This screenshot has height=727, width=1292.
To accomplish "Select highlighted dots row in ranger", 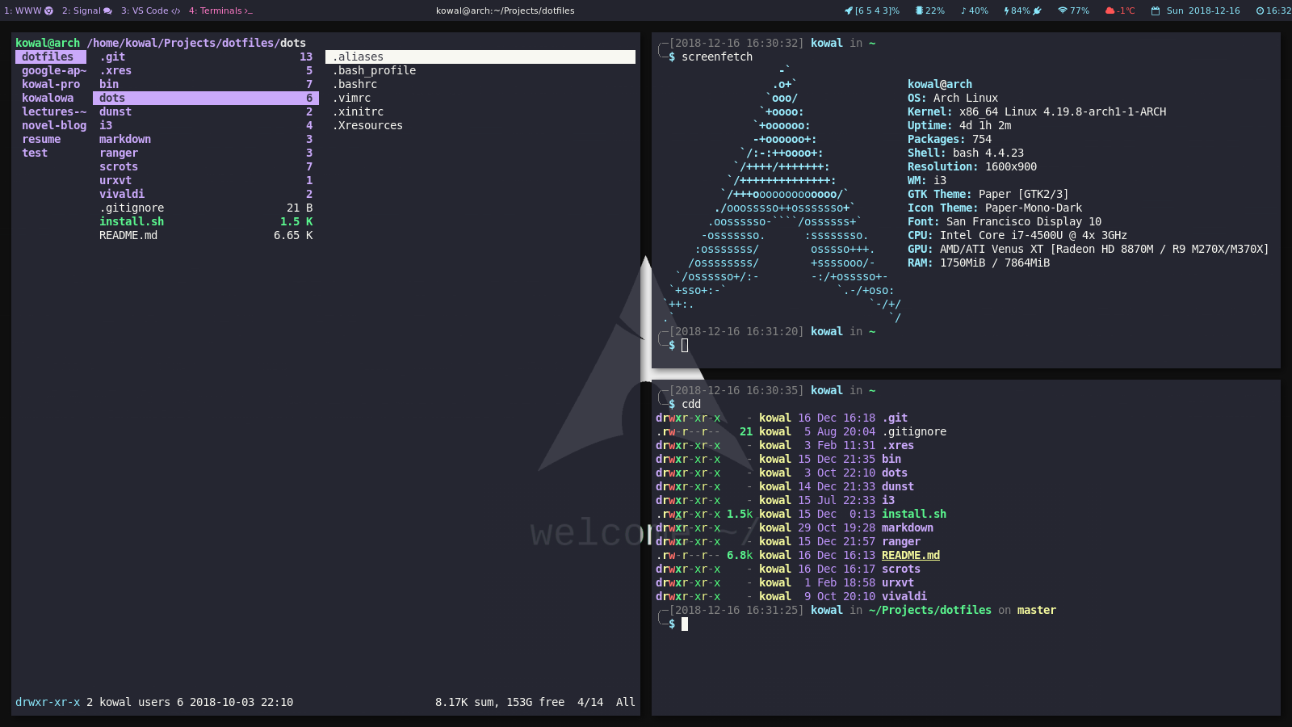I will (x=206, y=98).
